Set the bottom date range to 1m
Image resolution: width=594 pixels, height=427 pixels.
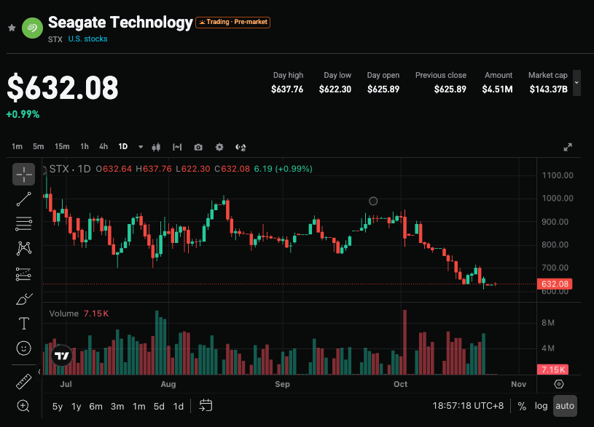coord(139,407)
